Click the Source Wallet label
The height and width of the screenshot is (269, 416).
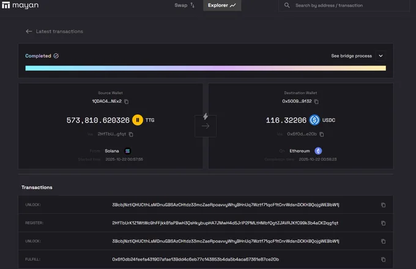tap(110, 93)
